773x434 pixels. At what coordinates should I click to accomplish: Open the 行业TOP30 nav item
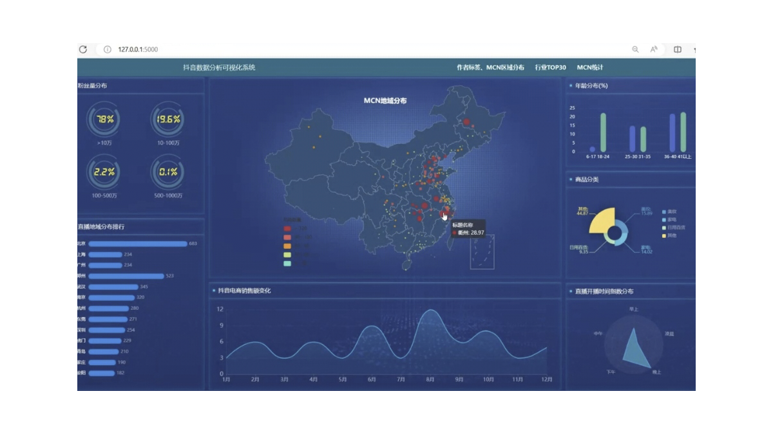[x=550, y=68]
